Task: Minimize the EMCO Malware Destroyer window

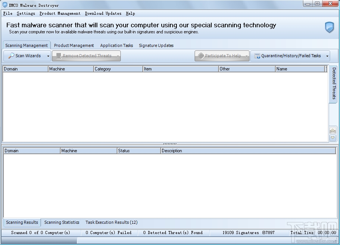Action: pos(308,4)
